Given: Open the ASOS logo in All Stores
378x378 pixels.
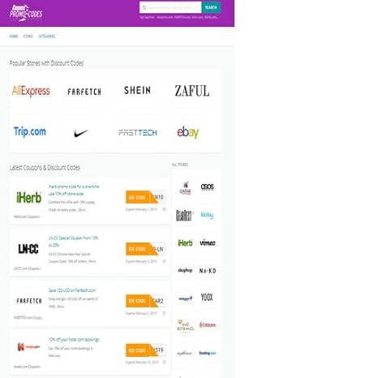Looking at the screenshot, I should 208,187.
